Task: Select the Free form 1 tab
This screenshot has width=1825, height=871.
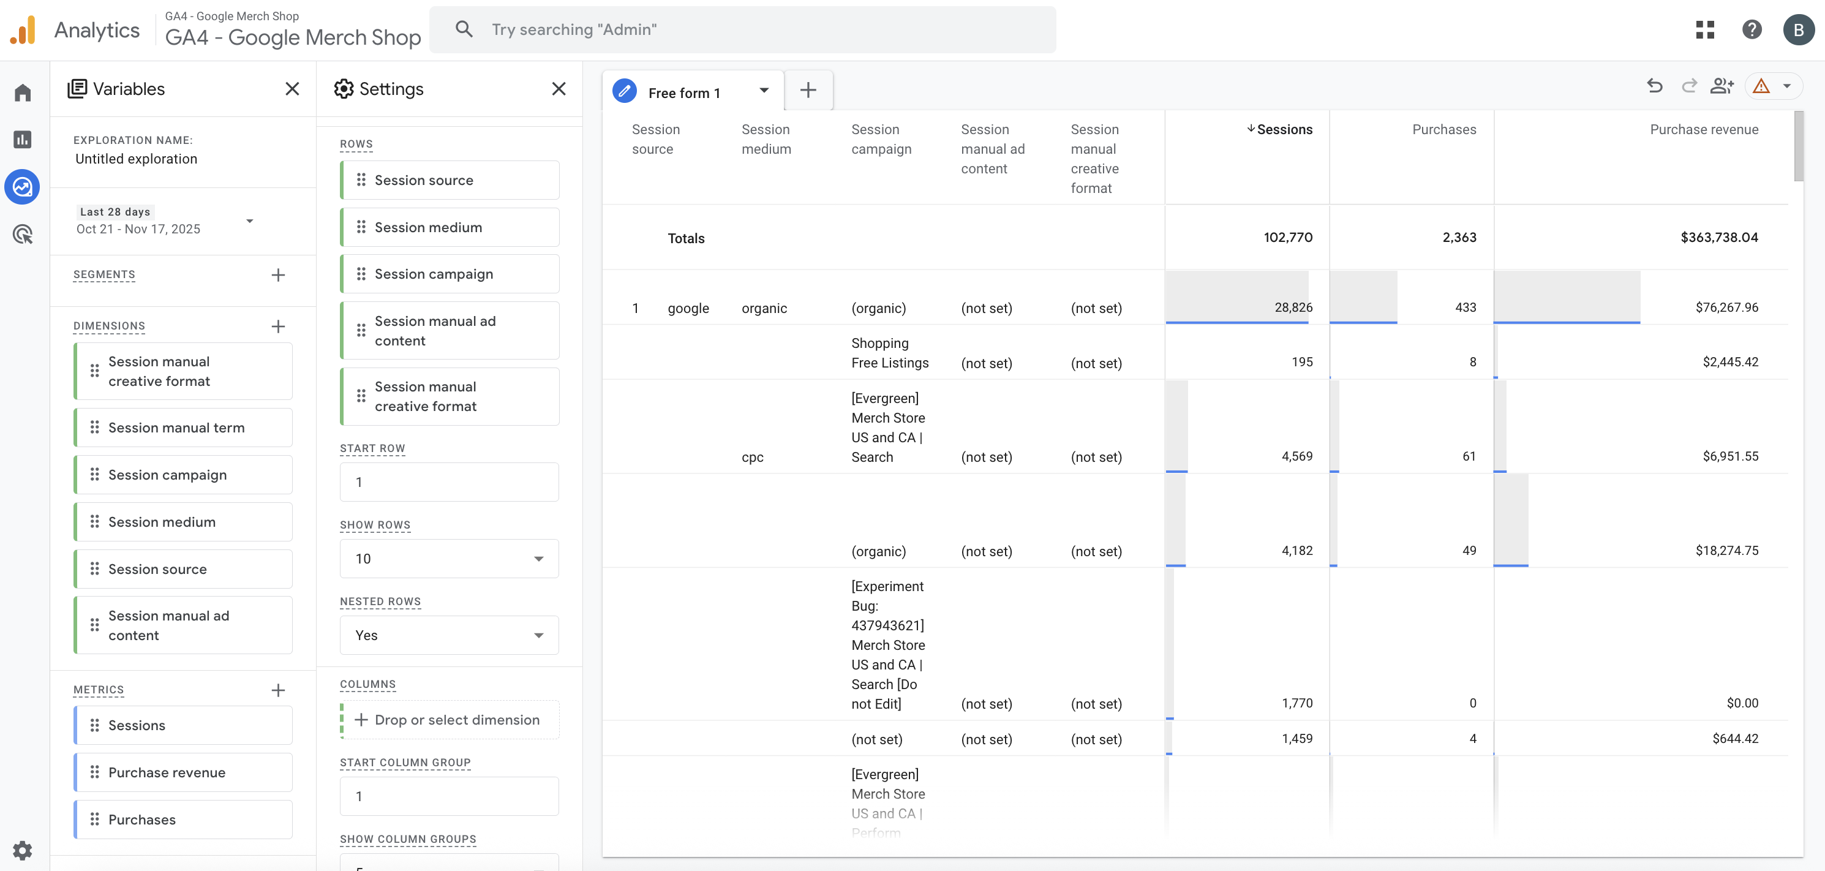Action: (683, 93)
